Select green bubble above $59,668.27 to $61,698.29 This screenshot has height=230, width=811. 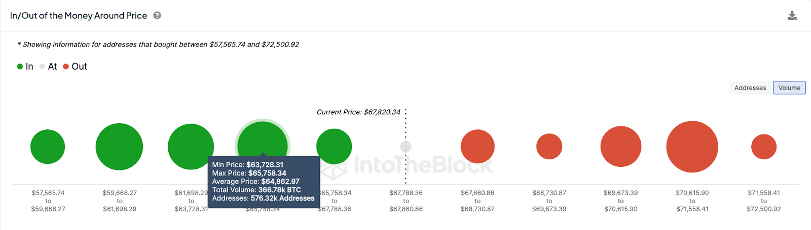[x=119, y=147]
